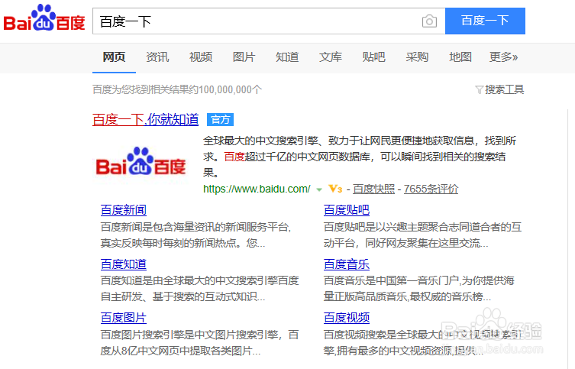The width and height of the screenshot is (575, 369).
Task: Click the description text under 百度图片
Action: (200, 343)
